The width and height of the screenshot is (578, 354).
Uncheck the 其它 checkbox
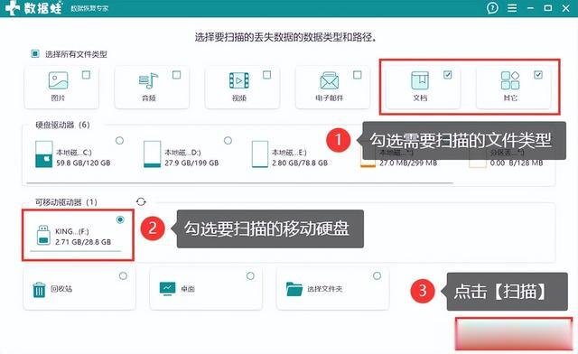538,75
